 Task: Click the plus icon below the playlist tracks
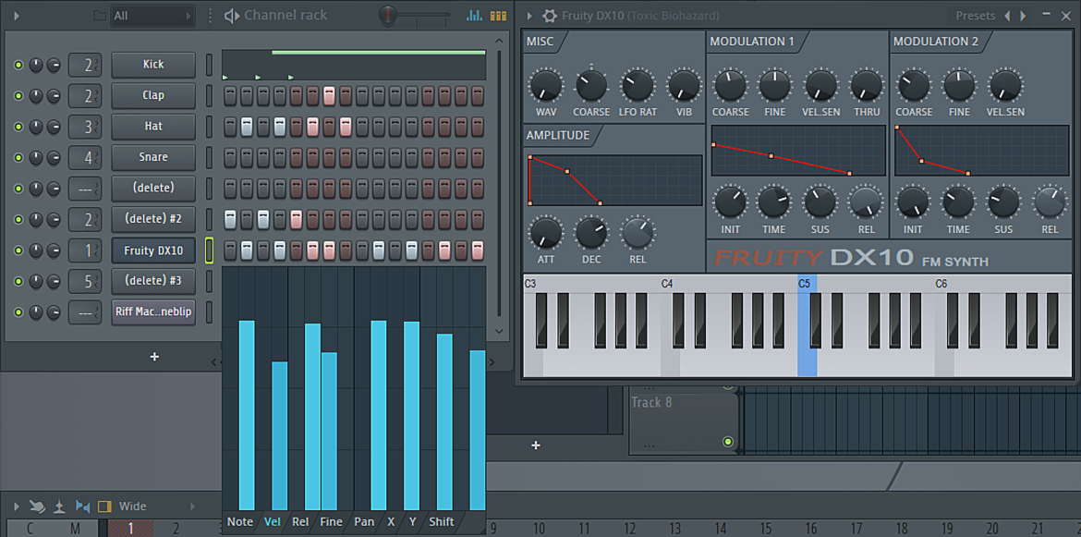pos(536,445)
